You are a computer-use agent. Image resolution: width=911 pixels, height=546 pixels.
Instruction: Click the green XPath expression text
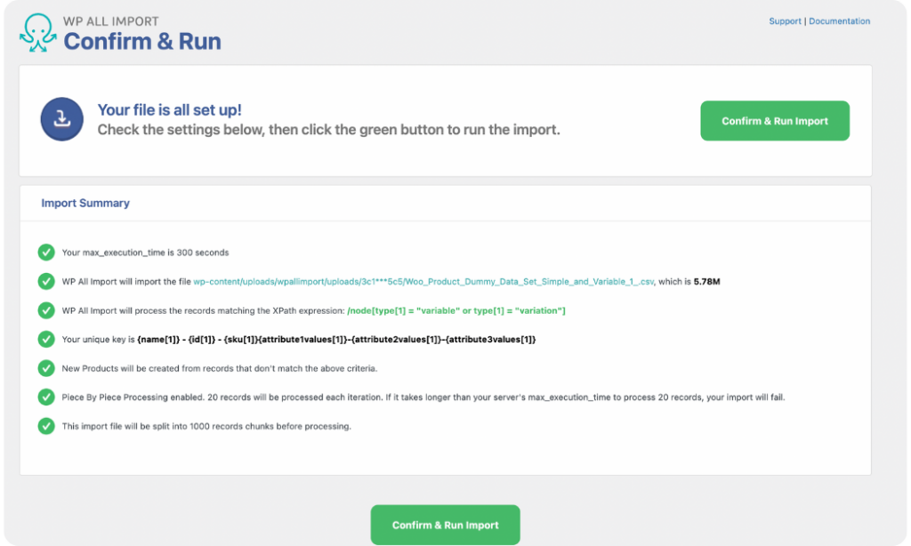tap(456, 310)
